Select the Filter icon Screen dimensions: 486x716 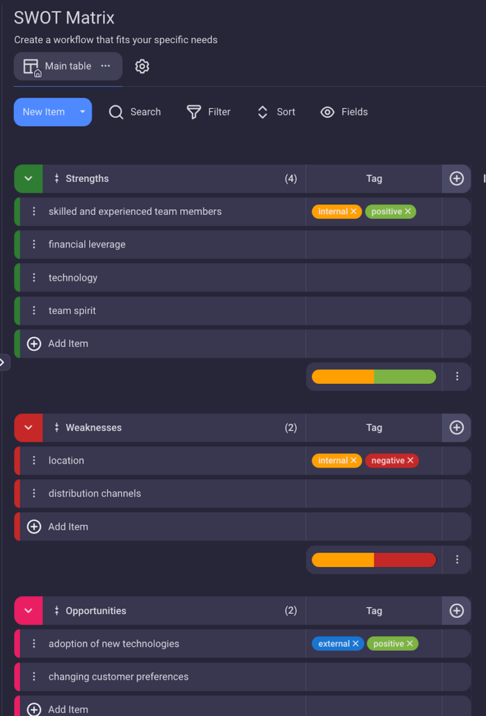coord(193,112)
